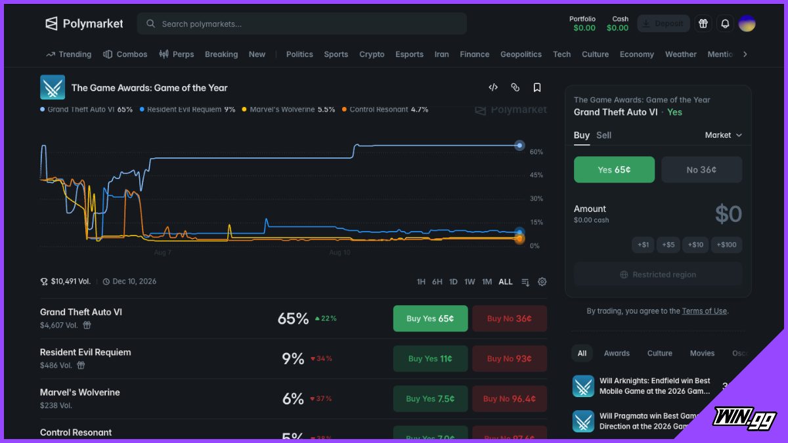Set chart range to 1W
Screen dimensions: 788x443
(470, 282)
